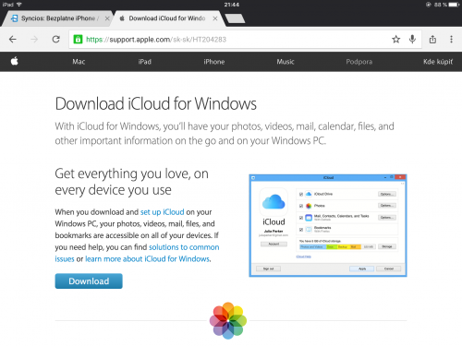This screenshot has height=346, width=462.
Task: Click the Apple logo in nav bar
Action: [x=15, y=61]
